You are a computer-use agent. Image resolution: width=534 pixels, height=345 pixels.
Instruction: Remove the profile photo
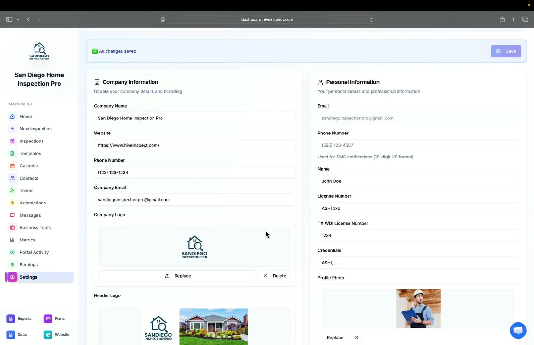(357, 338)
